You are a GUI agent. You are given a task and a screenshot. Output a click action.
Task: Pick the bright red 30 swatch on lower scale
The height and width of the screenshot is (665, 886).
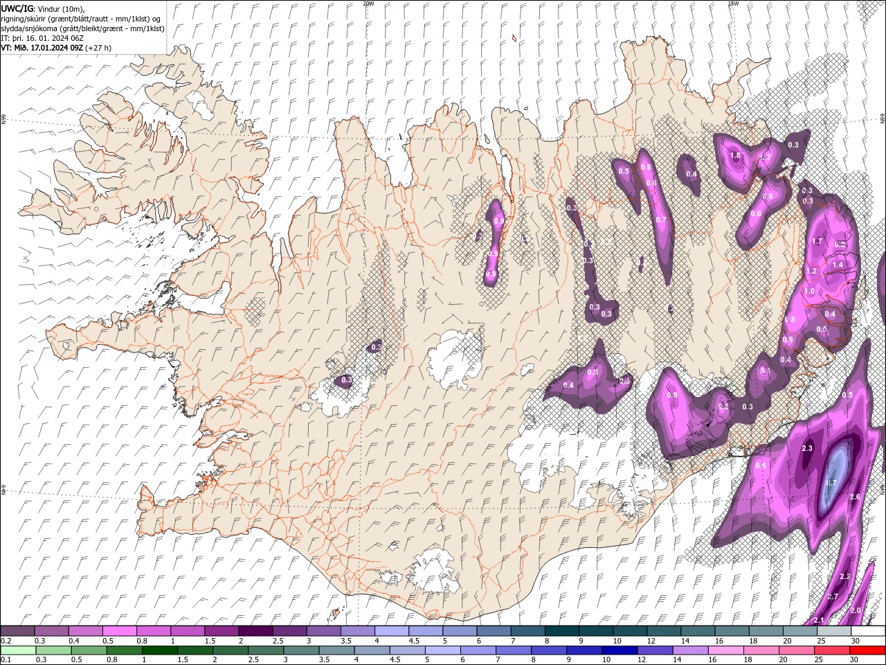tap(867, 650)
